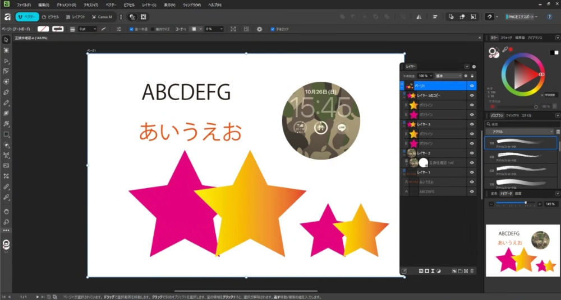The width and height of the screenshot is (561, 300).
Task: Select the Pen tool in left toolbar
Action: pos(6,92)
